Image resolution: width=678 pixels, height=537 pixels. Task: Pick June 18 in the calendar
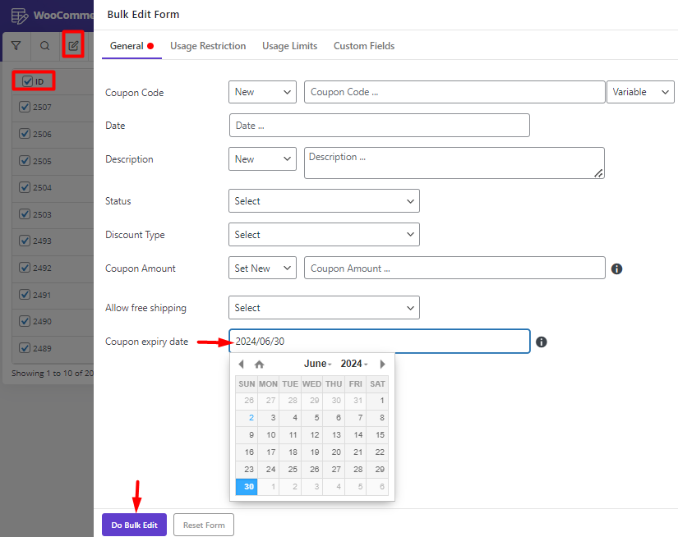point(291,452)
